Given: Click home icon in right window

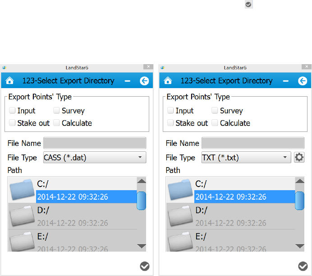Looking at the screenshot, I should click(168, 81).
